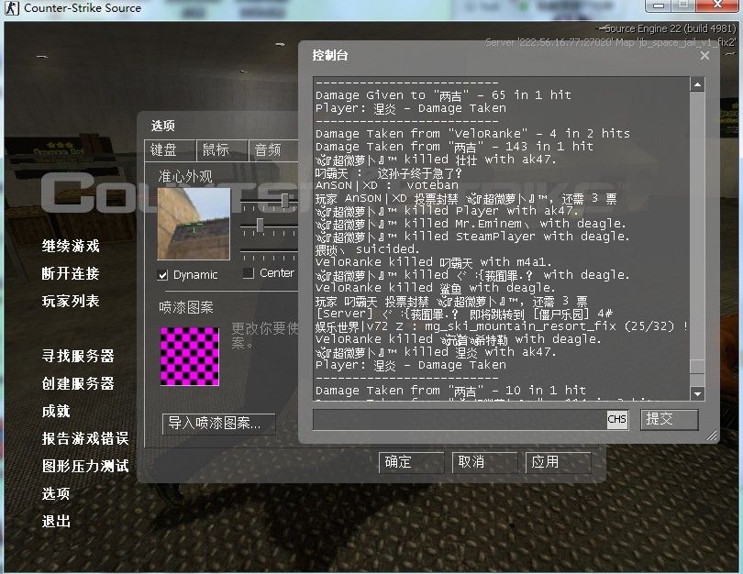743x574 pixels.
Task: Select 断开连接 in main menu
Action: point(71,273)
